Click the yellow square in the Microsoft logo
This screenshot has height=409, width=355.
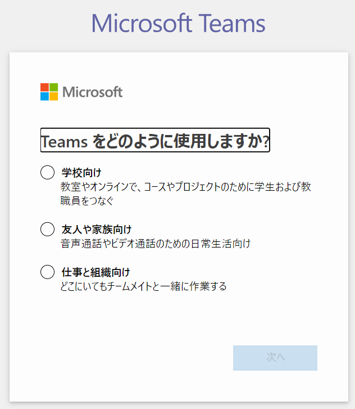click(54, 97)
